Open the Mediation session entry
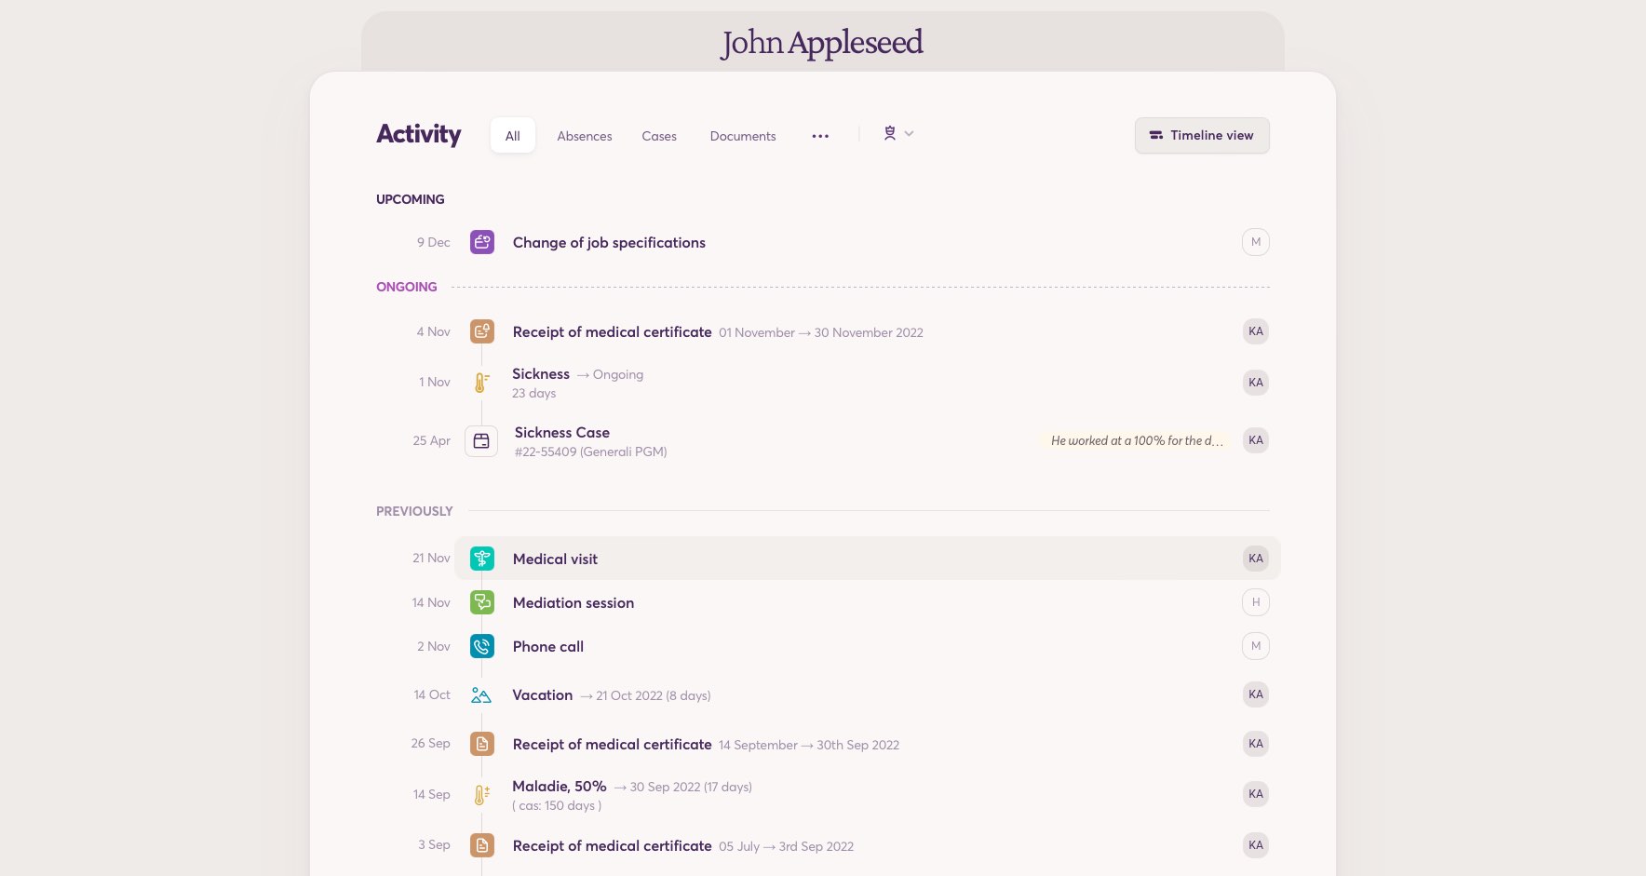Viewport: 1646px width, 876px height. tap(573, 603)
